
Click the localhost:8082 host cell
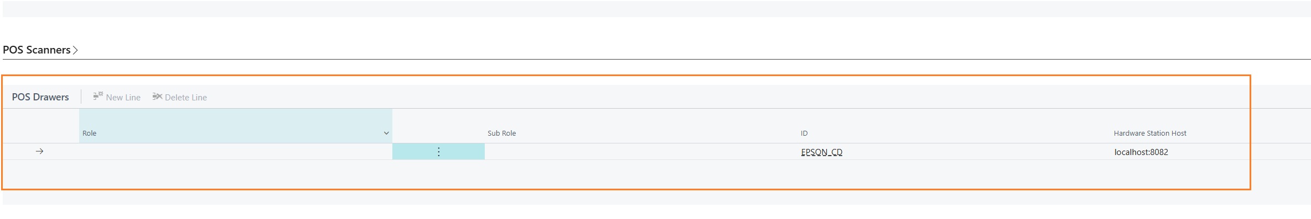[1141, 152]
